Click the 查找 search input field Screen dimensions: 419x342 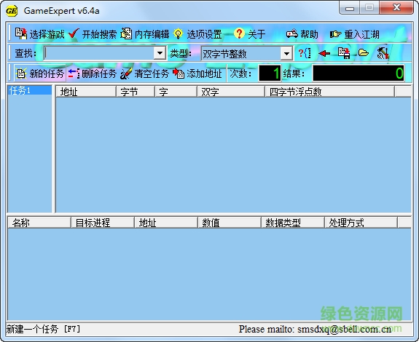(x=99, y=53)
